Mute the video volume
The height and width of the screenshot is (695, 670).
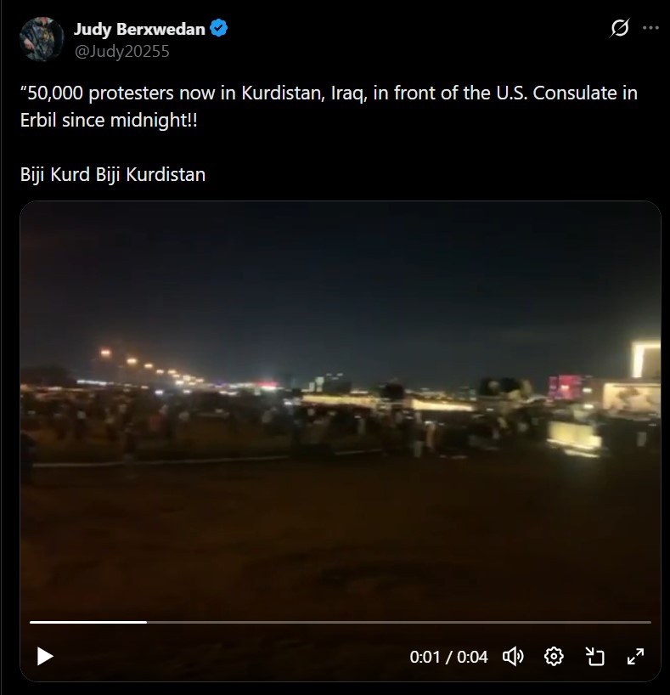513,656
